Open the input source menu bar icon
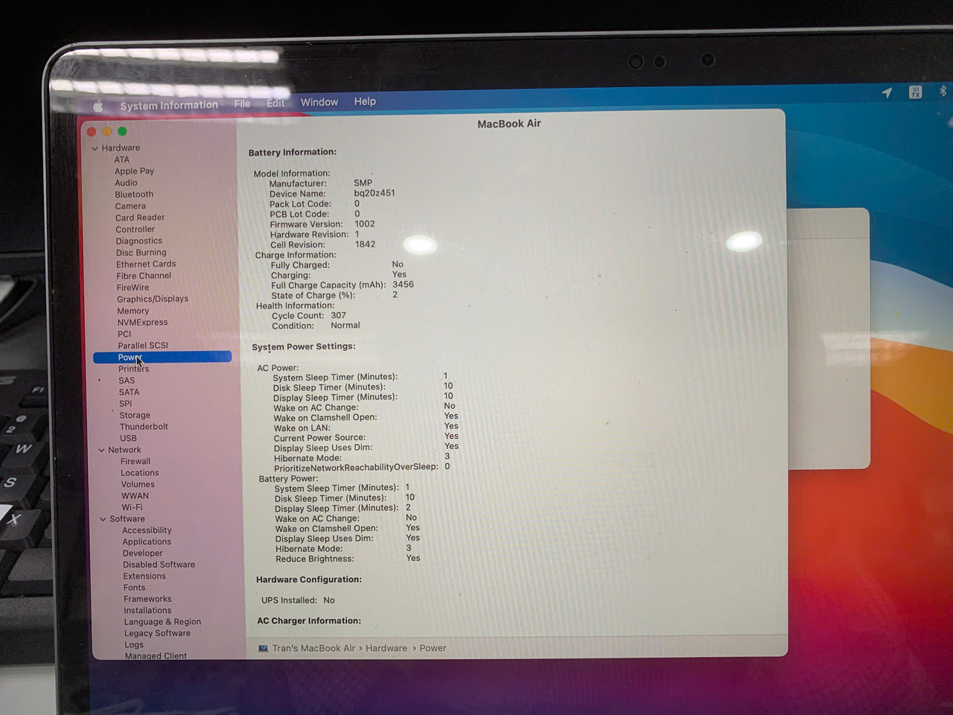Image resolution: width=953 pixels, height=715 pixels. pos(915,92)
